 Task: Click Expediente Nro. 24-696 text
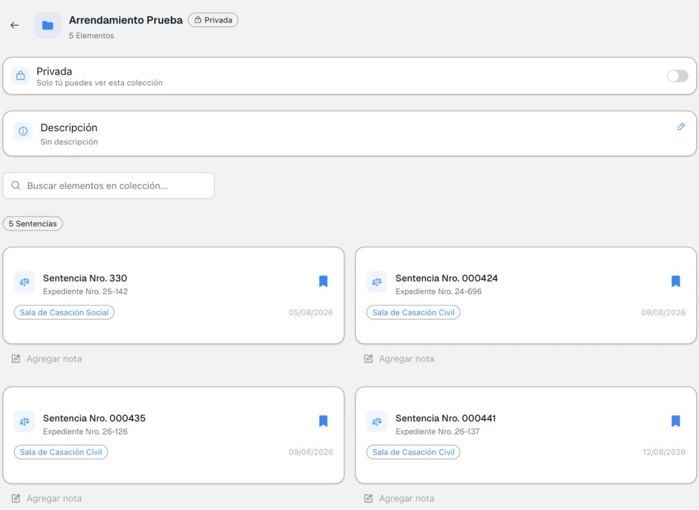click(439, 291)
